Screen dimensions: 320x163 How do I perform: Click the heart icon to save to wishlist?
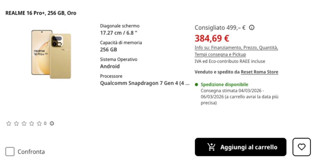(x=302, y=147)
